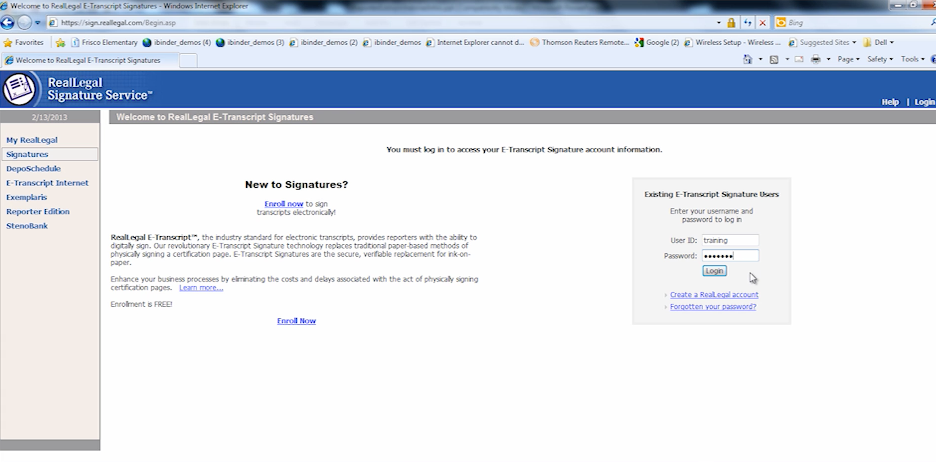Open the Page dropdown menu
This screenshot has height=462, width=936.
coord(848,59)
